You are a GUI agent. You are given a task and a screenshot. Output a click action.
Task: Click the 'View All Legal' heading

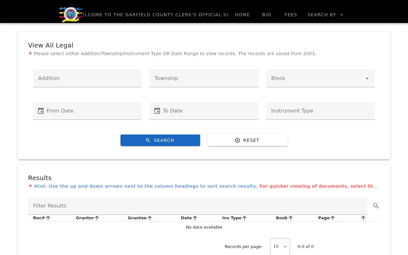tap(51, 45)
